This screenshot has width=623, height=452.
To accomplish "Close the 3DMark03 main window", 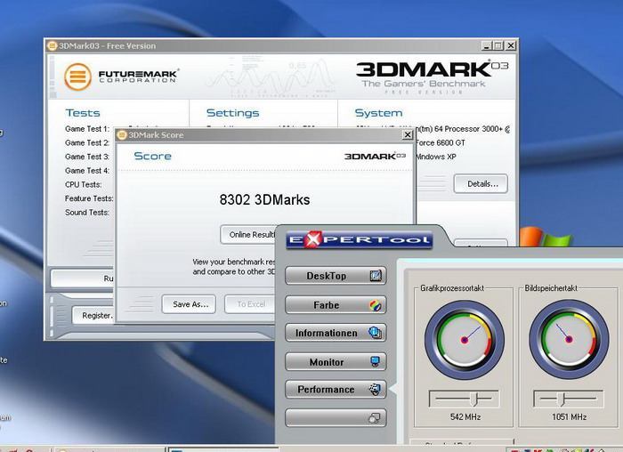I will click(x=511, y=45).
